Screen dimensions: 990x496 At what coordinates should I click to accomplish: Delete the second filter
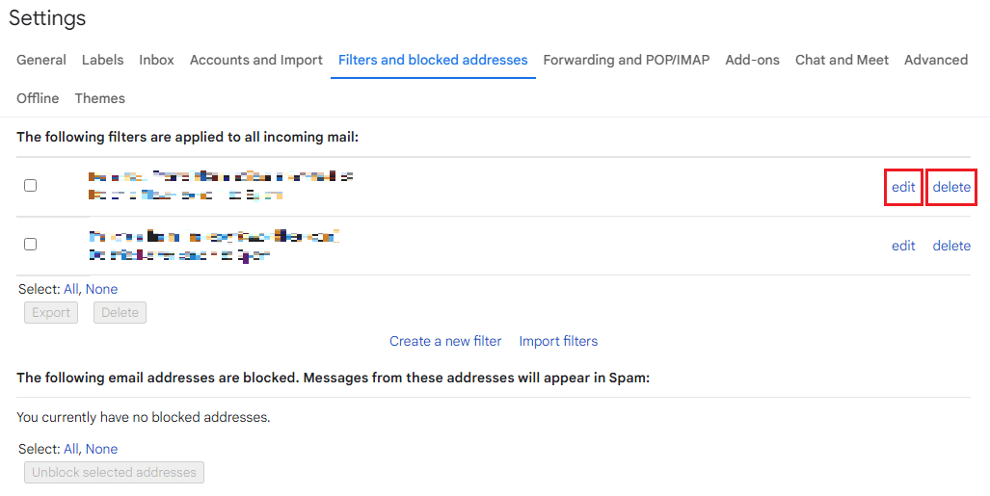pyautogui.click(x=951, y=246)
